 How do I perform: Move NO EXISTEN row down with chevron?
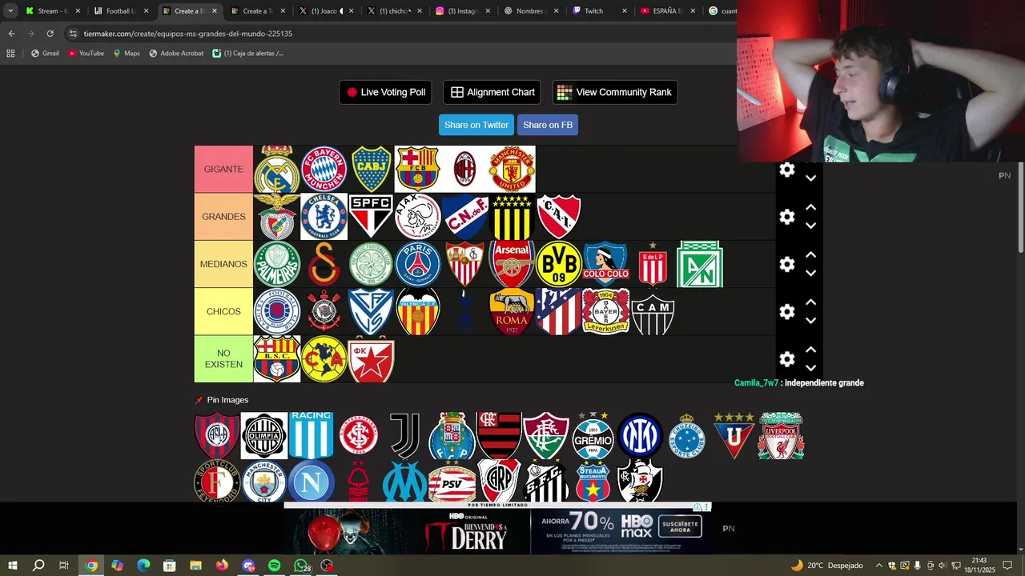810,367
